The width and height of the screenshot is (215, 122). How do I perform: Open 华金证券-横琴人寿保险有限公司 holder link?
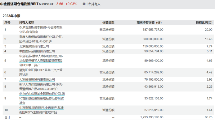(x=41, y=61)
